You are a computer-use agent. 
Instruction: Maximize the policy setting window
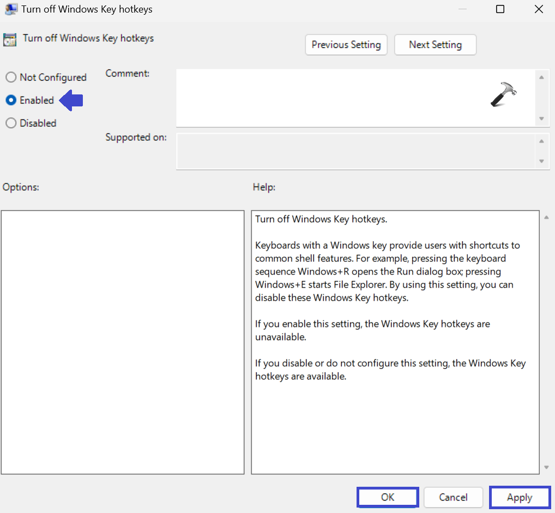point(500,9)
